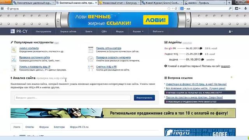
Task: Open the user account icon in navbar
Action: pos(230,31)
